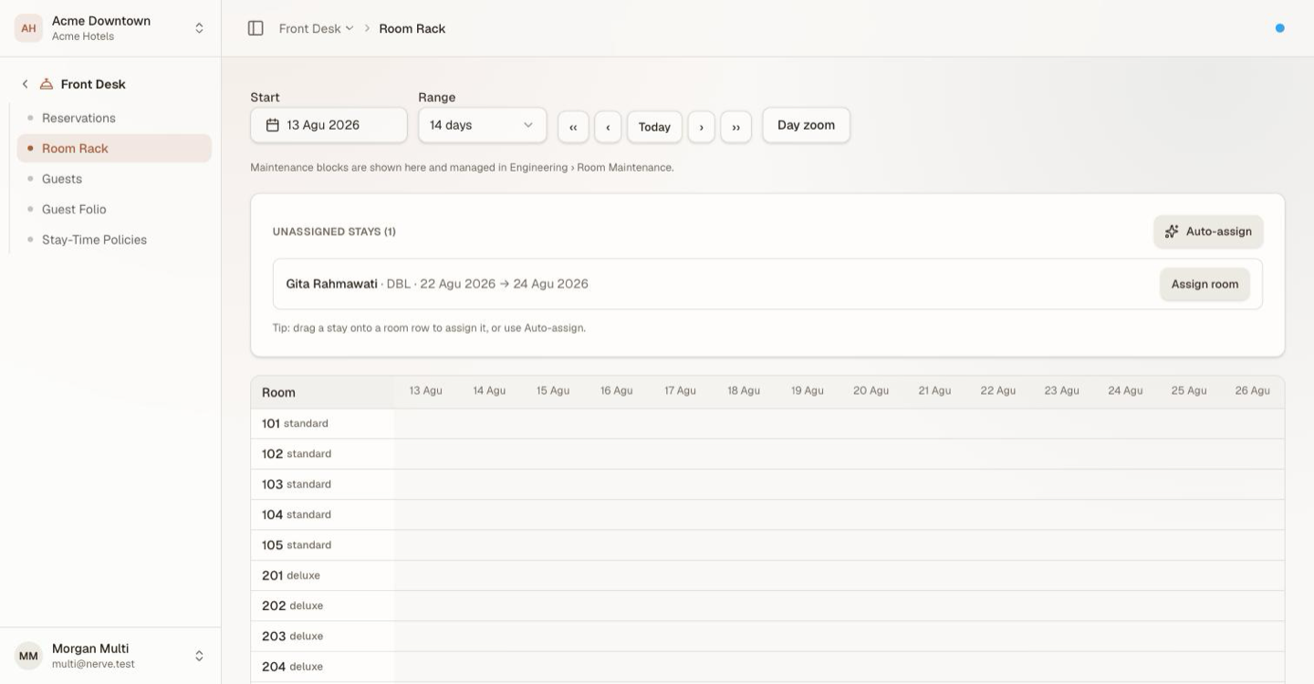Expand the Morgan Multi account menu
The width and height of the screenshot is (1314, 684).
point(110,656)
